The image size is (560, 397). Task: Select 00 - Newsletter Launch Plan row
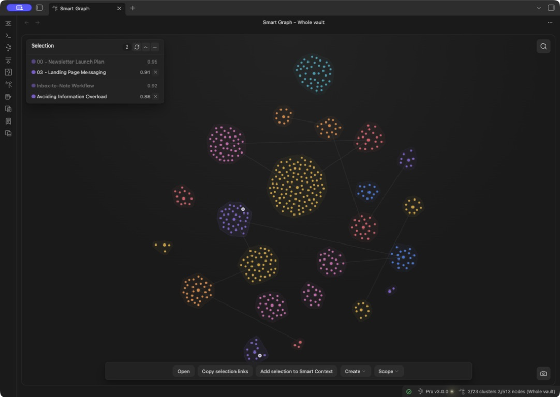pos(95,62)
